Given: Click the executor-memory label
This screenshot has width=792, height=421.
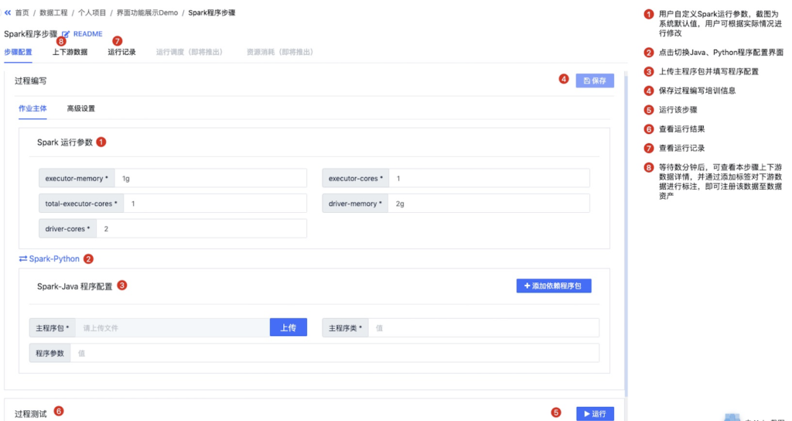Looking at the screenshot, I should (77, 179).
